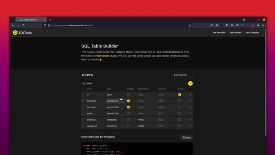
Task: Go back using browser back arrow
Action: point(13,25)
